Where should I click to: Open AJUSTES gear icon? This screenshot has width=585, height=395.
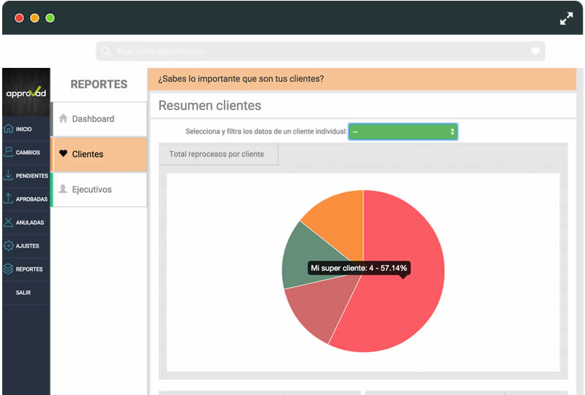tap(9, 246)
